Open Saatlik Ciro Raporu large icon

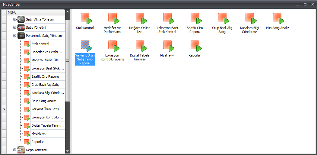pyautogui.click(x=196, y=18)
